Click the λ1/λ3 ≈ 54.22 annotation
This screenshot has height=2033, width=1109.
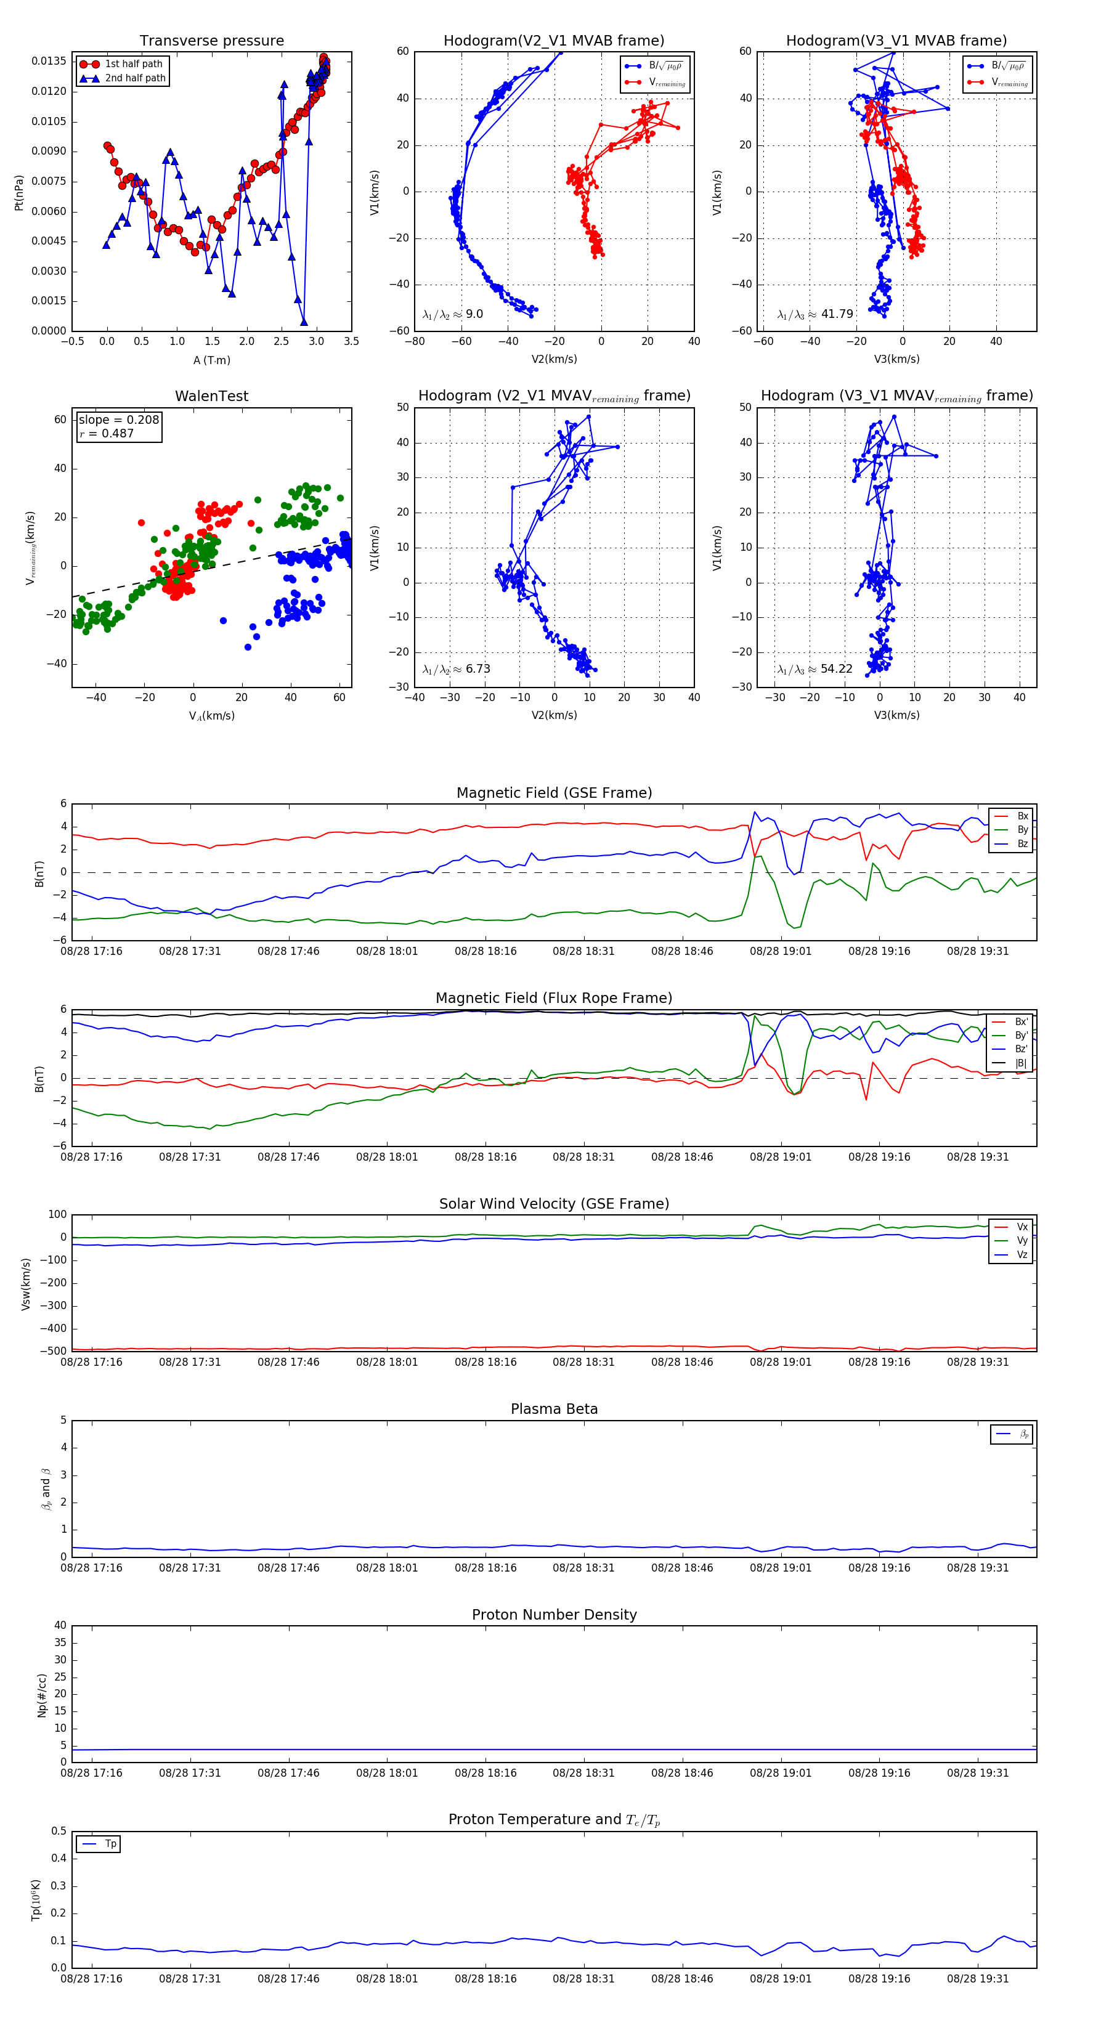814,669
